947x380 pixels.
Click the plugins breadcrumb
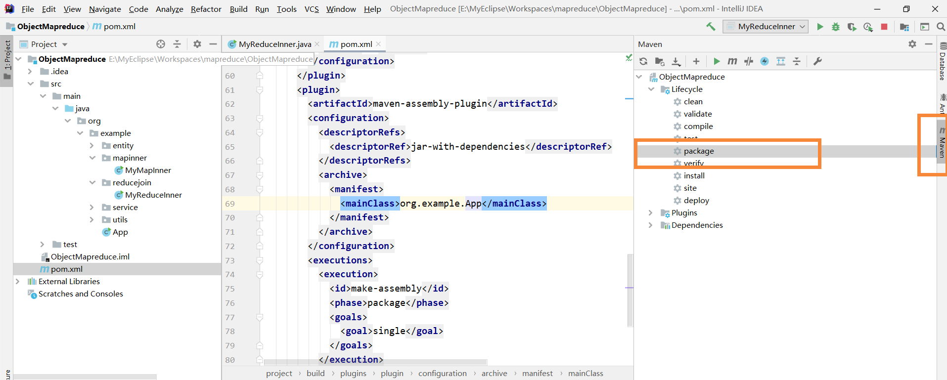pyautogui.click(x=353, y=374)
